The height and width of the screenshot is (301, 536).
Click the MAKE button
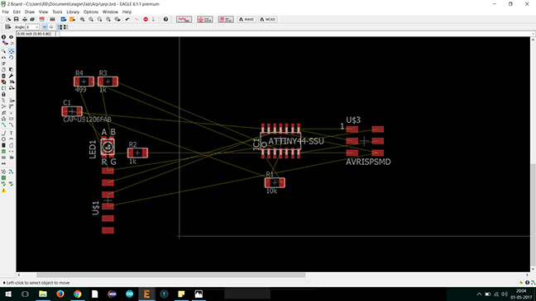246,20
